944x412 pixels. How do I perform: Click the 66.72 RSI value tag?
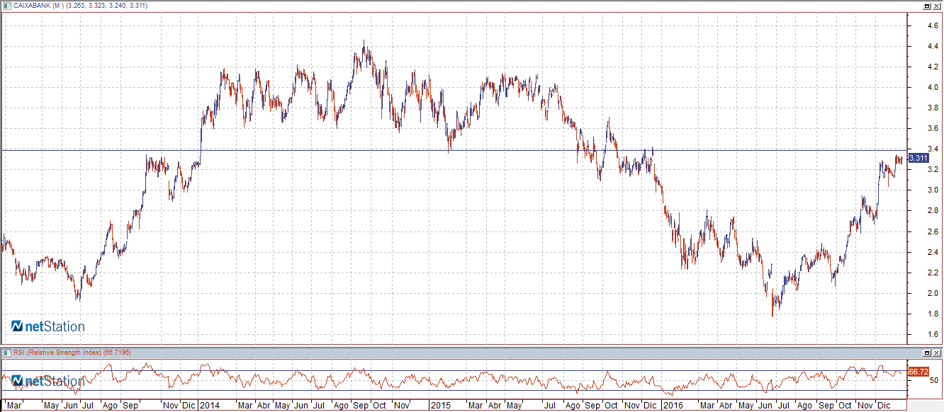918,372
